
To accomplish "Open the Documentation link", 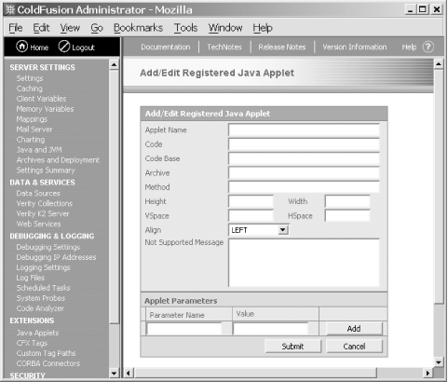I will point(166,47).
